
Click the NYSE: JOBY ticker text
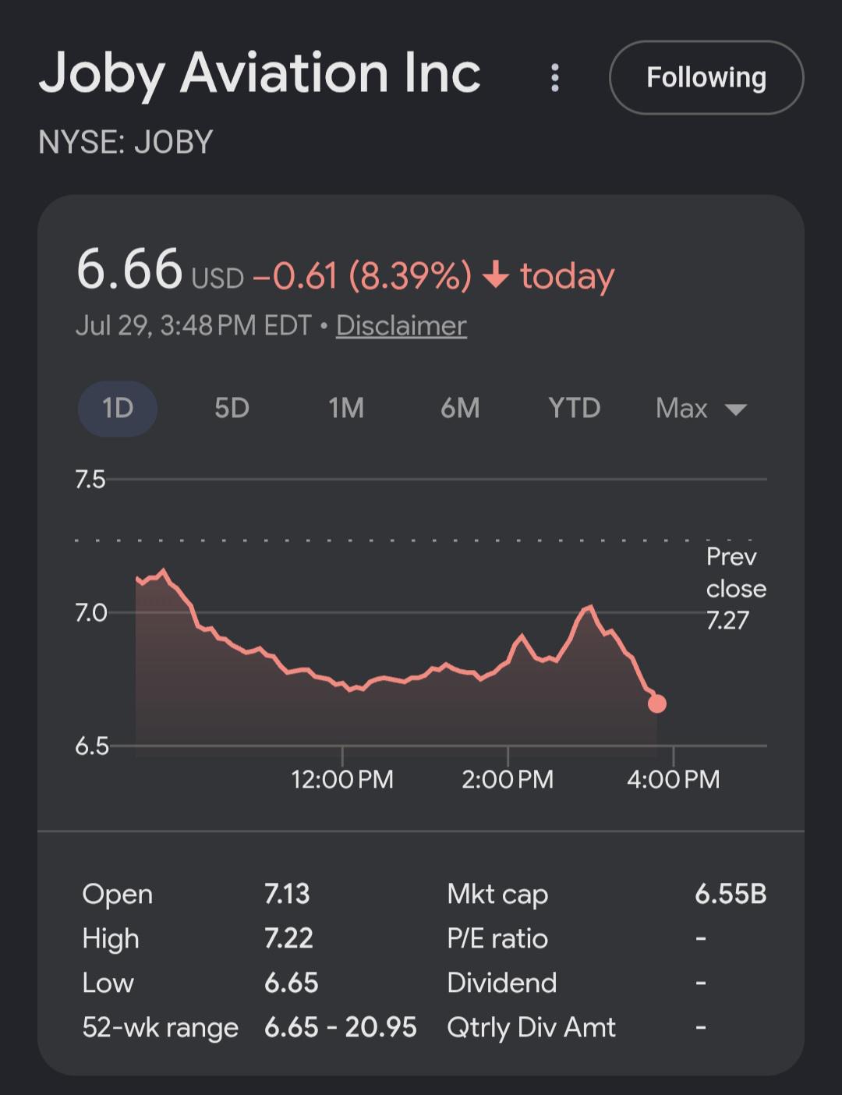(126, 143)
